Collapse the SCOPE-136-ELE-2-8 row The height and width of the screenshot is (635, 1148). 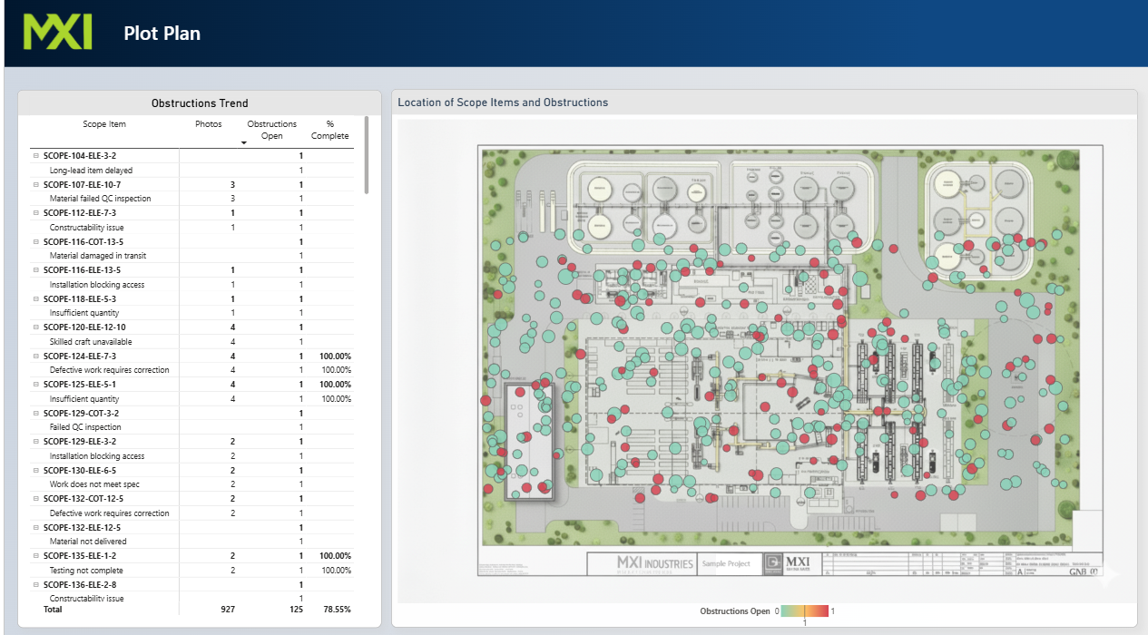[x=36, y=585]
